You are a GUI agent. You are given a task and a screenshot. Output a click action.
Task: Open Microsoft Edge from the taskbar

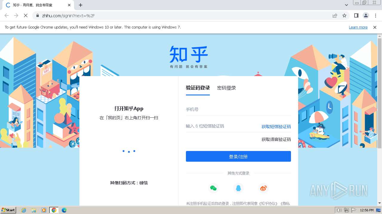tap(64, 210)
